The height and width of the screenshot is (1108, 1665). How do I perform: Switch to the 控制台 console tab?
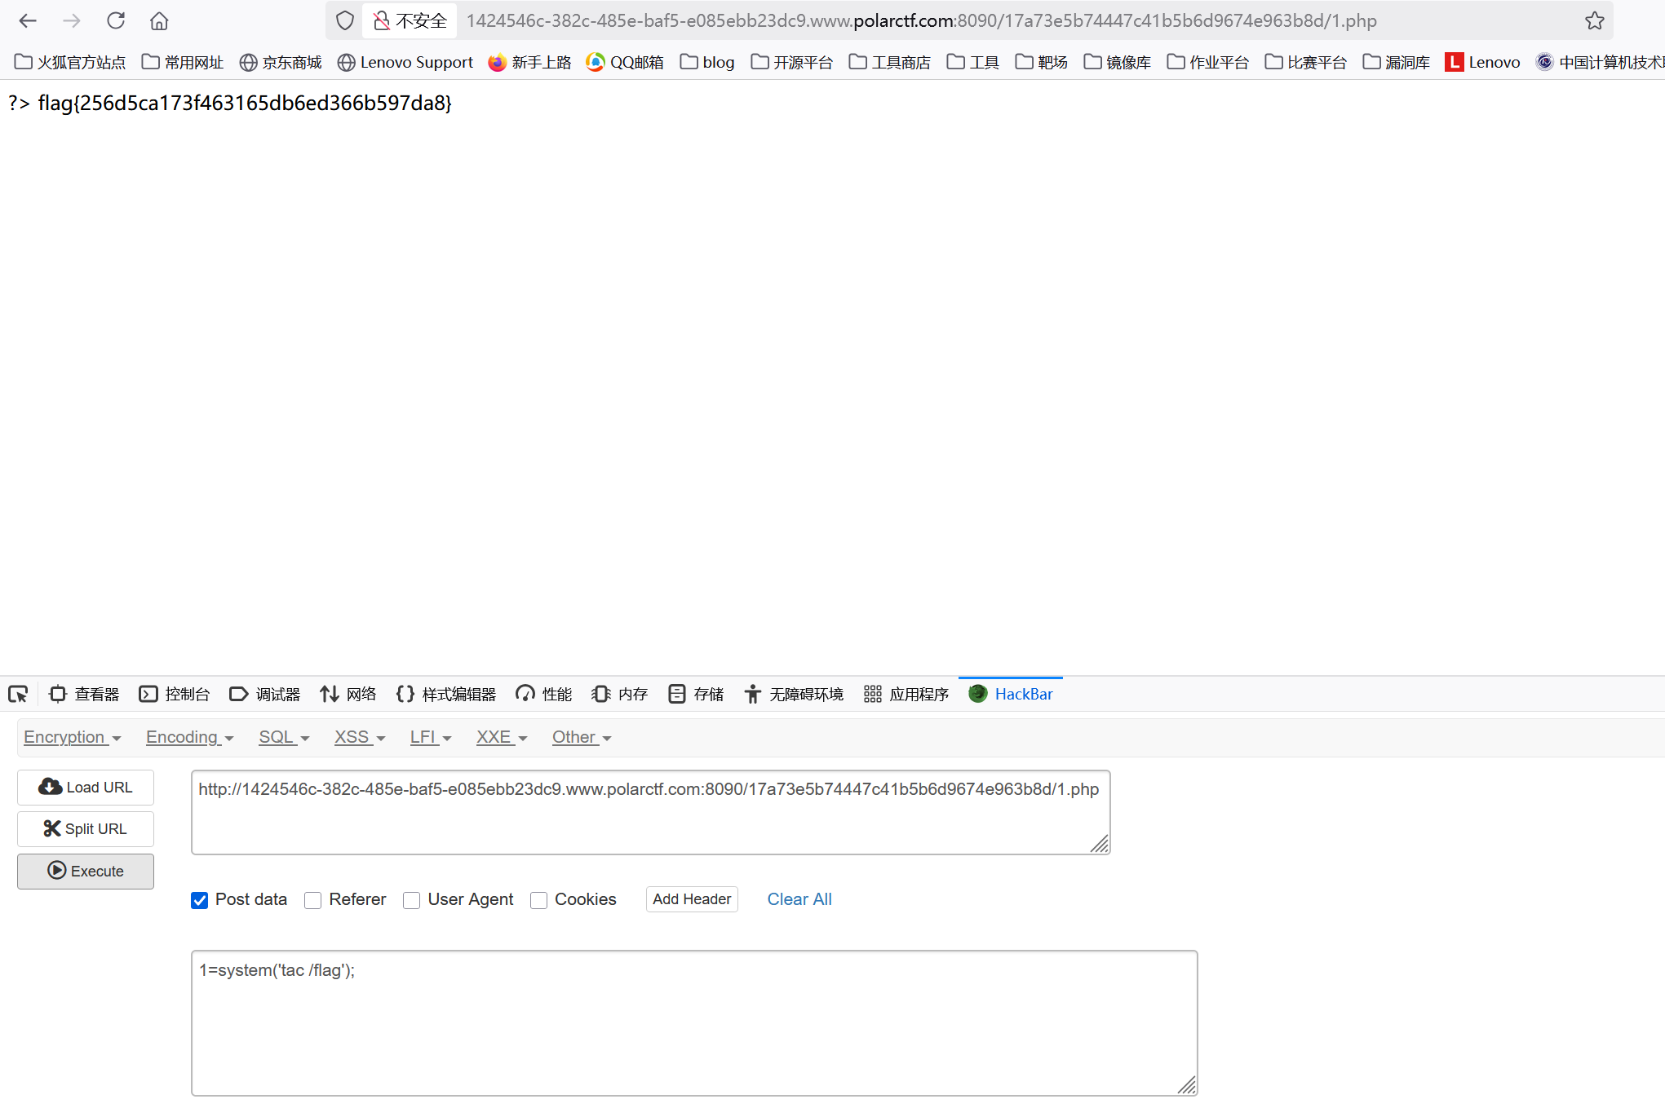point(175,694)
